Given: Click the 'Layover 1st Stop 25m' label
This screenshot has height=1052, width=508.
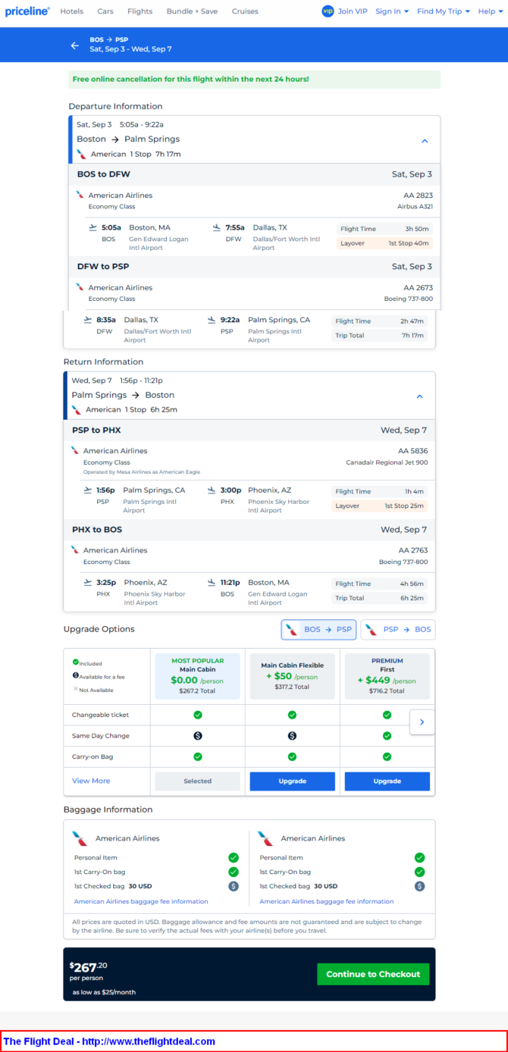Looking at the screenshot, I should click(x=380, y=506).
